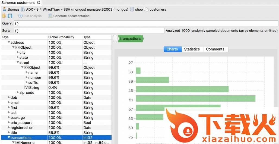Expand the last field

(x=9, y=112)
